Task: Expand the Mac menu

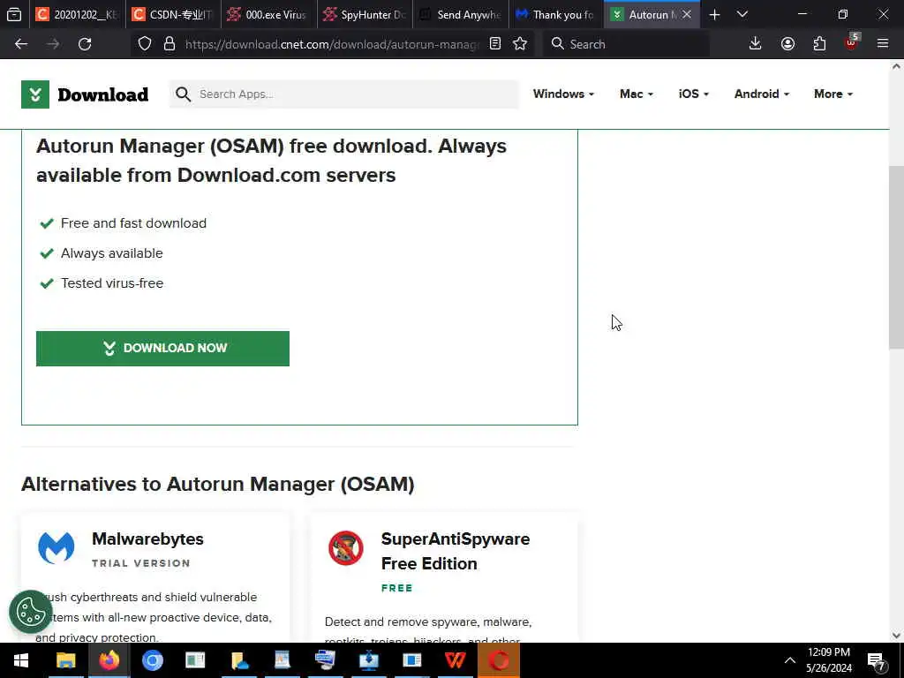Action: click(637, 94)
